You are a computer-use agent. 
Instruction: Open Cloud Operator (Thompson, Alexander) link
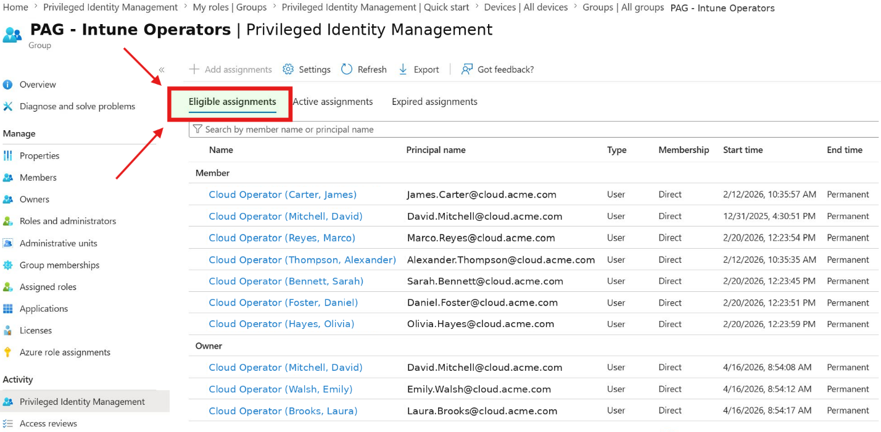[302, 260]
